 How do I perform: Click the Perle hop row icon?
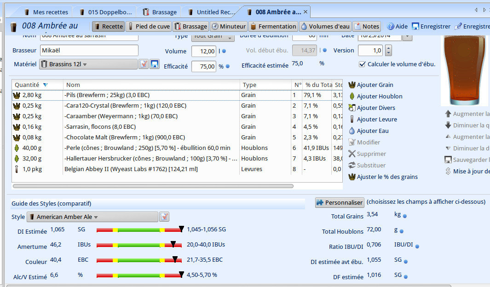17,148
